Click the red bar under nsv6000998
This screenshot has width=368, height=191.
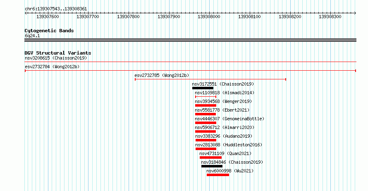pos(218,175)
